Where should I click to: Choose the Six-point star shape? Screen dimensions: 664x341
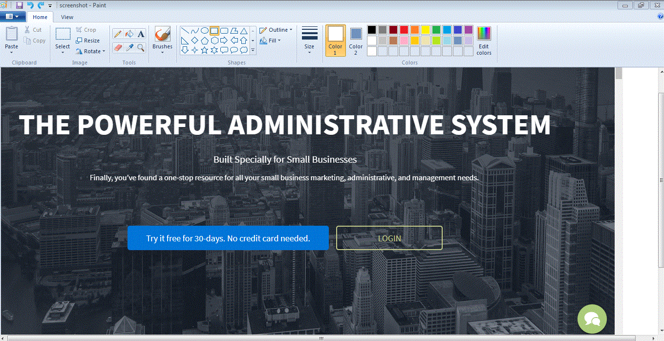point(214,50)
